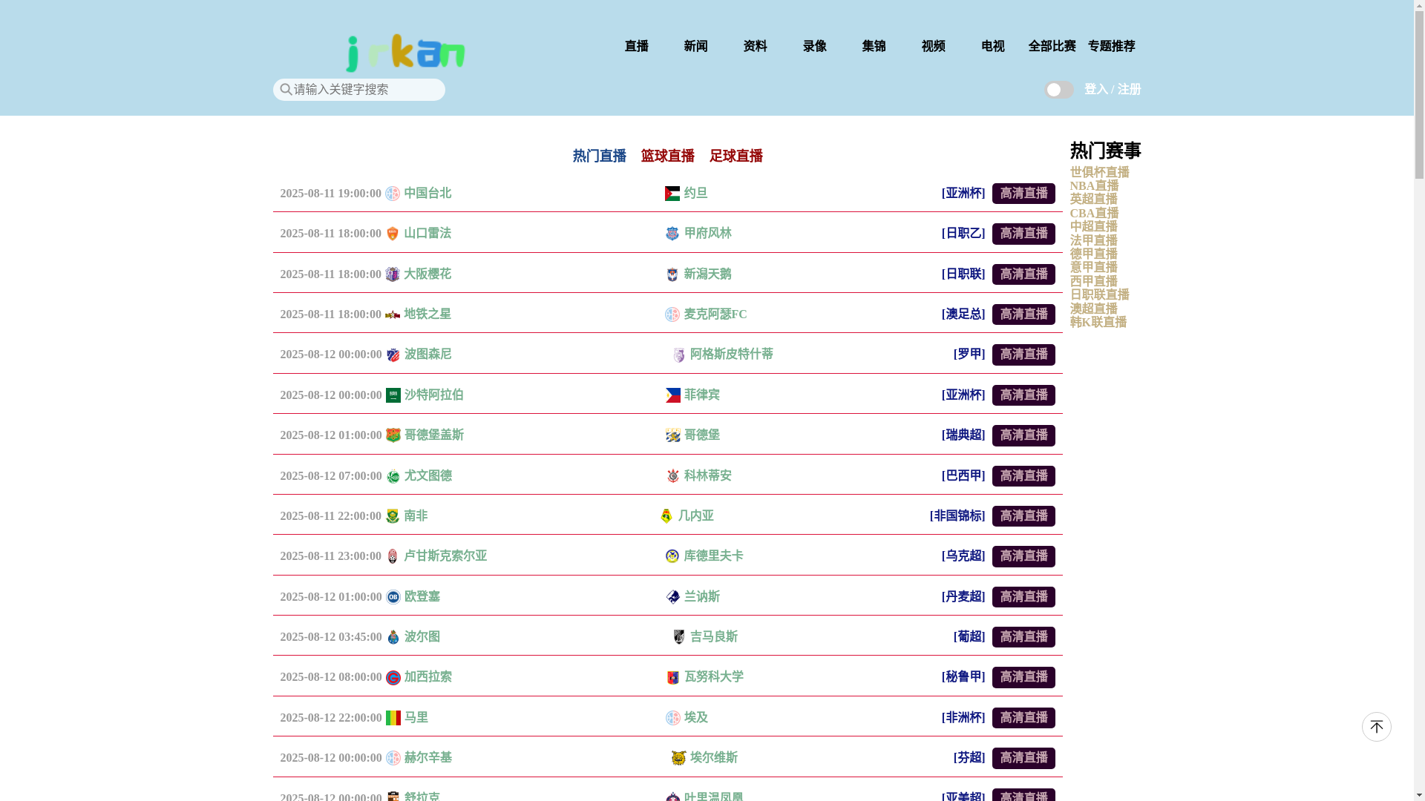Click 库德里夫卡 team logo
Image resolution: width=1425 pixels, height=801 pixels.
coord(672,556)
